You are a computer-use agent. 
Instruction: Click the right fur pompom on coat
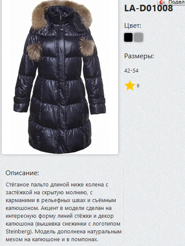(87, 45)
